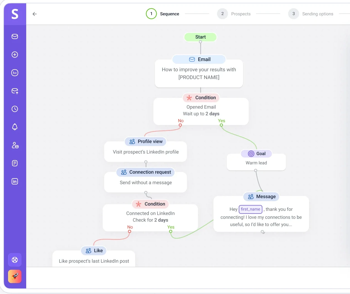Click the target icon on Goal node
The width and height of the screenshot is (350, 294).
click(251, 154)
